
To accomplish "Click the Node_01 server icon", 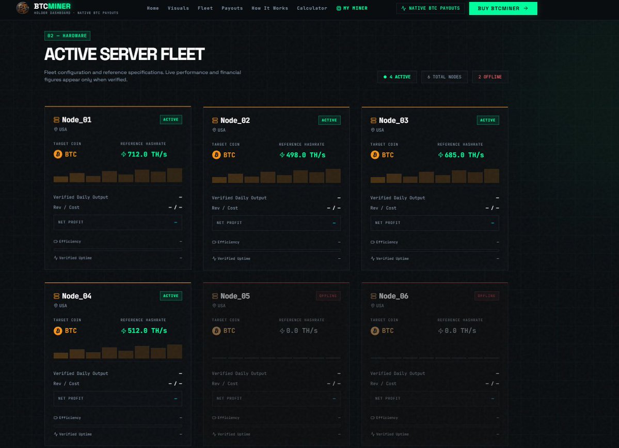I will [56, 120].
